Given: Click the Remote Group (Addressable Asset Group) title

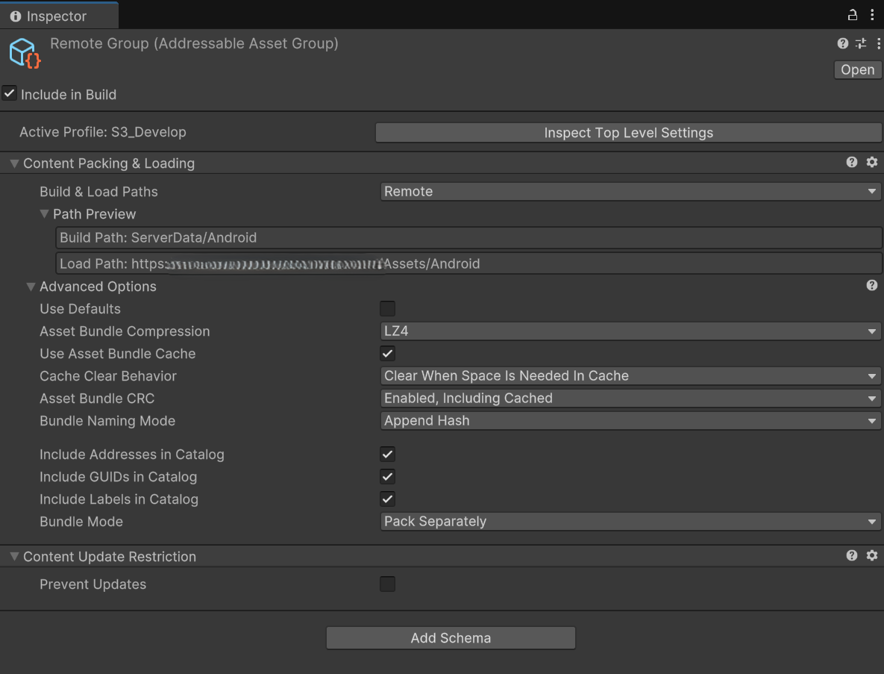Looking at the screenshot, I should (x=194, y=43).
